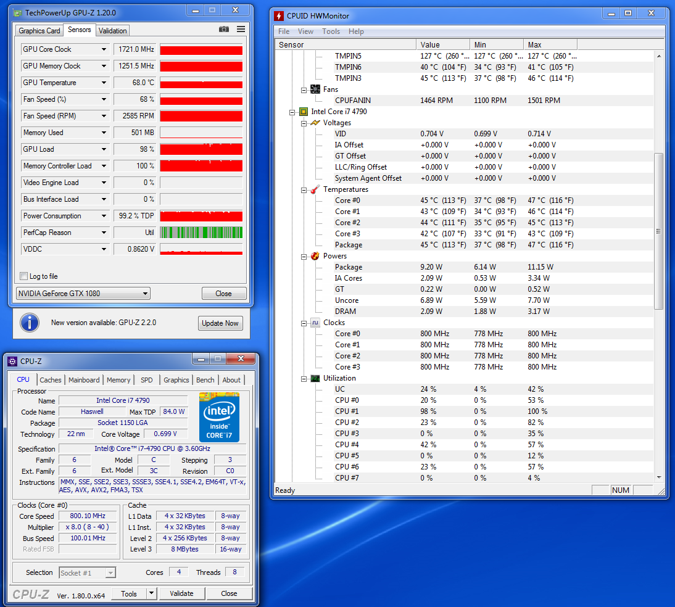Open the GPU Core Clock sensor dropdown
This screenshot has width=675, height=607.
[104, 49]
